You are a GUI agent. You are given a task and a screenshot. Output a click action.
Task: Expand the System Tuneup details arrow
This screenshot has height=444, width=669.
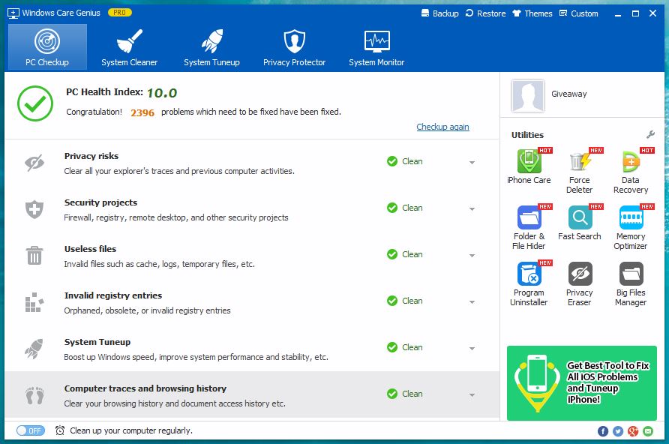tap(472, 349)
